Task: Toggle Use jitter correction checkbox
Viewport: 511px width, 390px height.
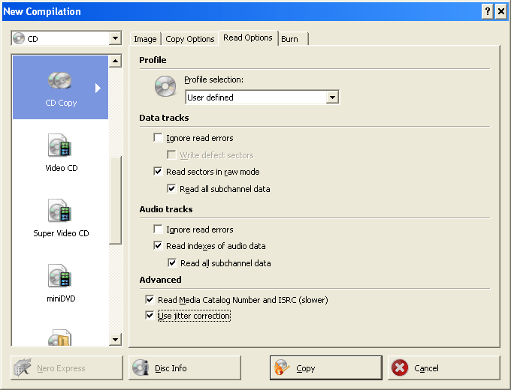Action: [150, 316]
